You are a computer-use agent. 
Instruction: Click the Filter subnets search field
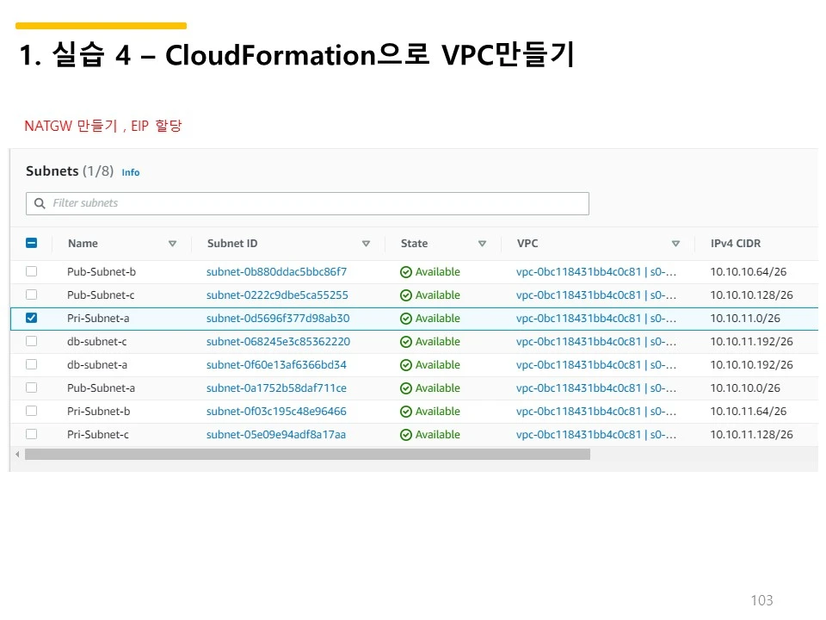tap(307, 203)
